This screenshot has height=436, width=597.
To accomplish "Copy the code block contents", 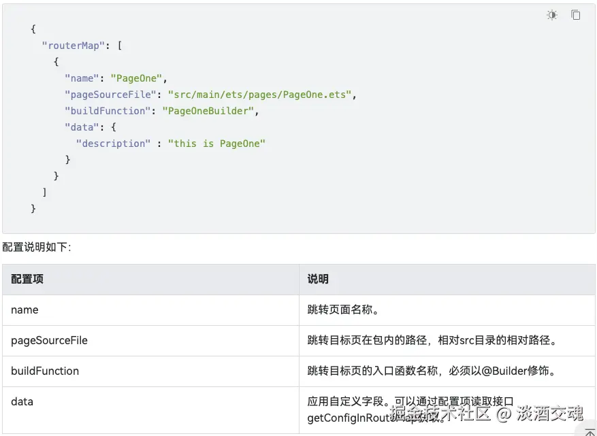I will tap(576, 15).
